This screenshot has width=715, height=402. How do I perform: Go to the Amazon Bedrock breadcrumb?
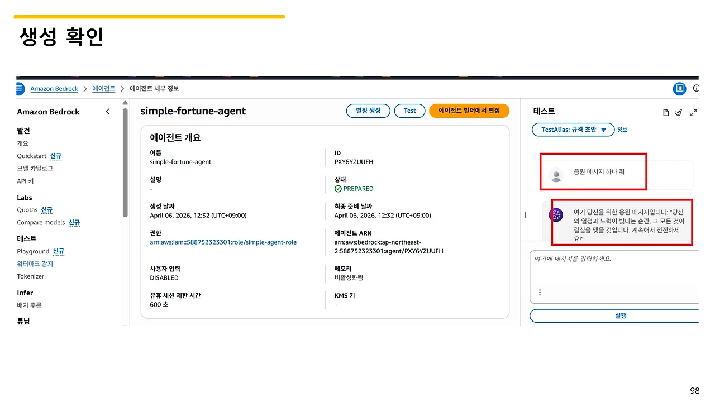point(54,89)
